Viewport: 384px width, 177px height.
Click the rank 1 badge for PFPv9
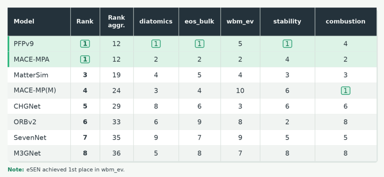(85, 44)
